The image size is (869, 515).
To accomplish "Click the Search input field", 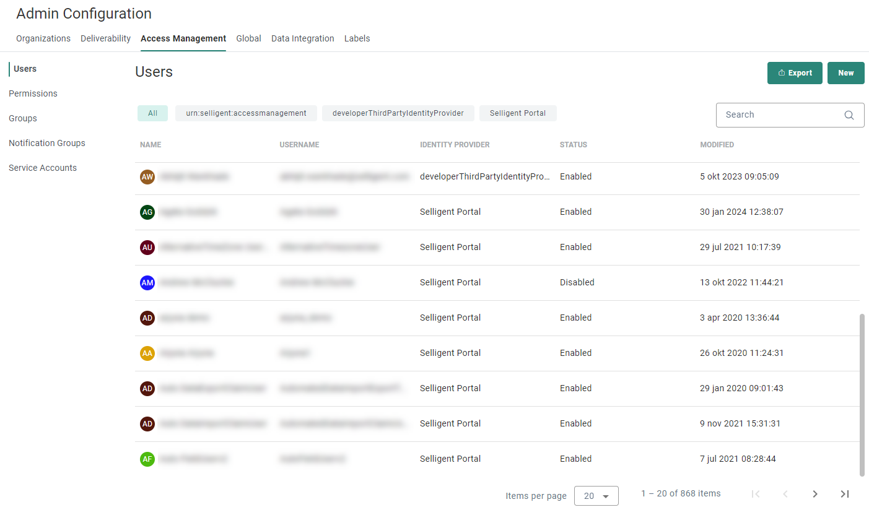I will tap(780, 115).
